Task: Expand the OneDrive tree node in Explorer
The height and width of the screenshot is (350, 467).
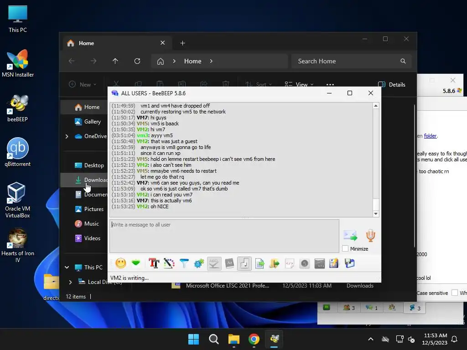Action: [67, 136]
